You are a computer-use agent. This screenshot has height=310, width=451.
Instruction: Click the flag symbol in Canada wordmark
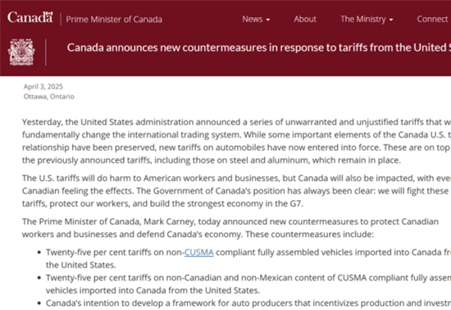(x=49, y=13)
